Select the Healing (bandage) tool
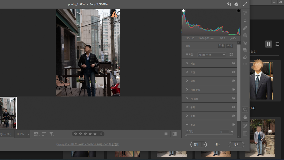 click(x=245, y=28)
